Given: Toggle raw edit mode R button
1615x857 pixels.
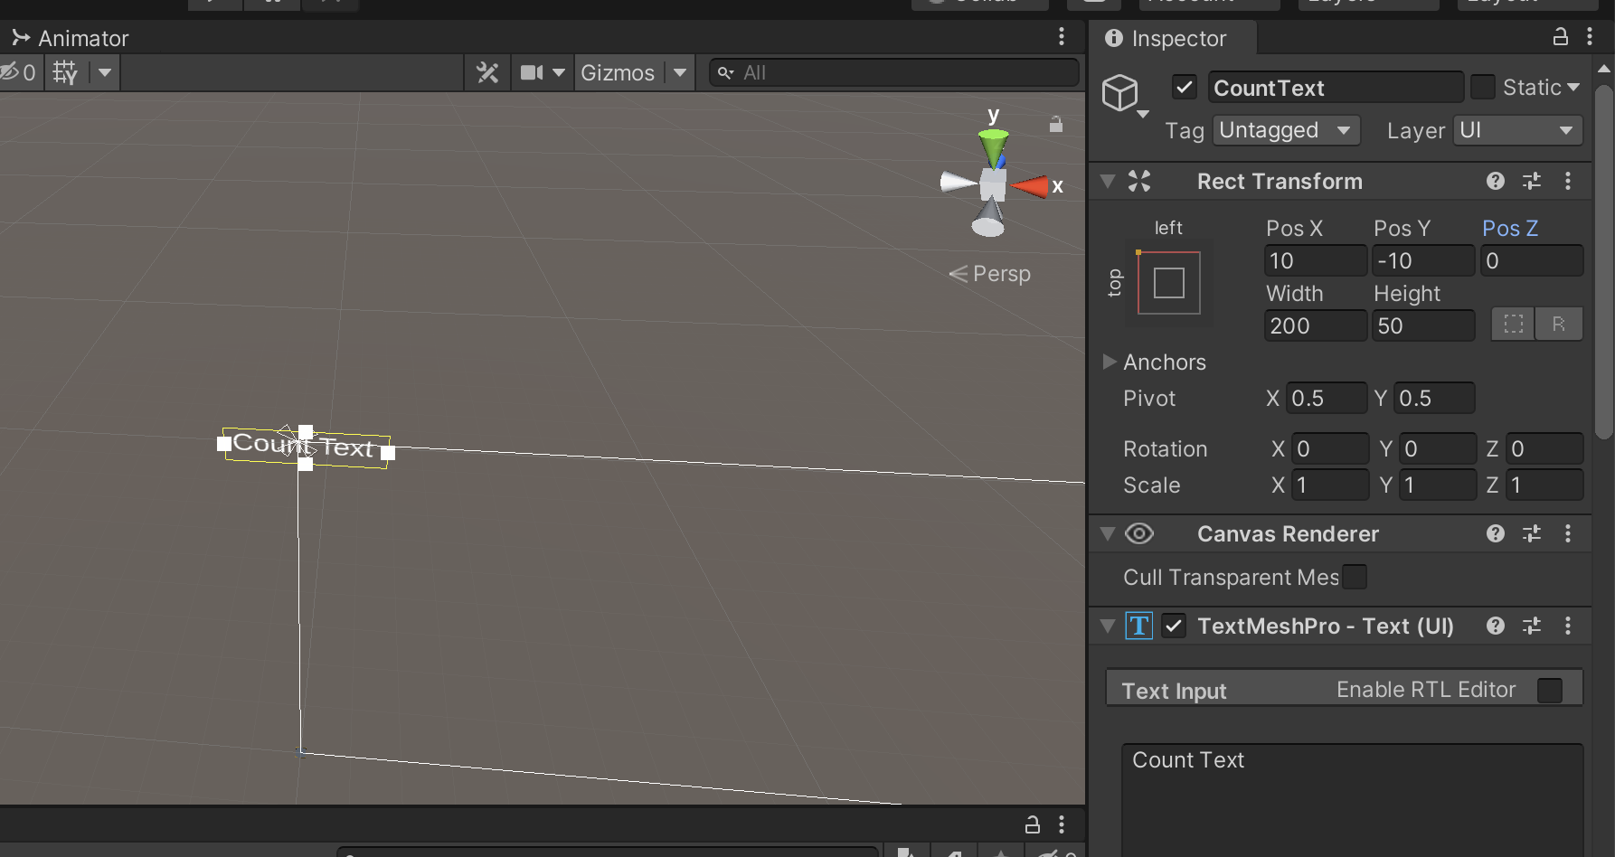Looking at the screenshot, I should click(1559, 324).
